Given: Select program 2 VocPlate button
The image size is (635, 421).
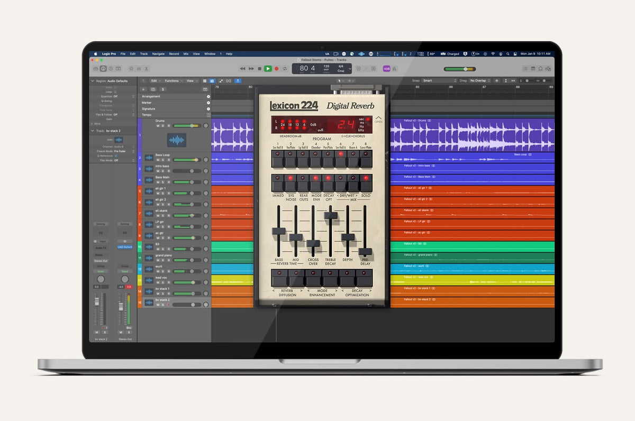Looking at the screenshot, I should pyautogui.click(x=290, y=158).
